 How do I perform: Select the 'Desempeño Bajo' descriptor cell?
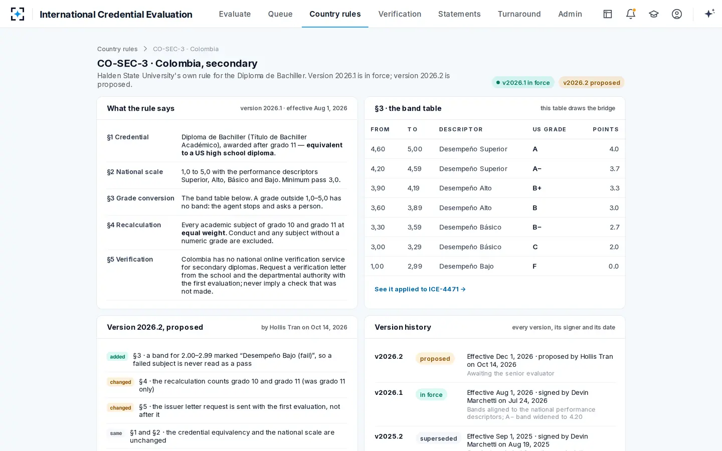(466, 266)
